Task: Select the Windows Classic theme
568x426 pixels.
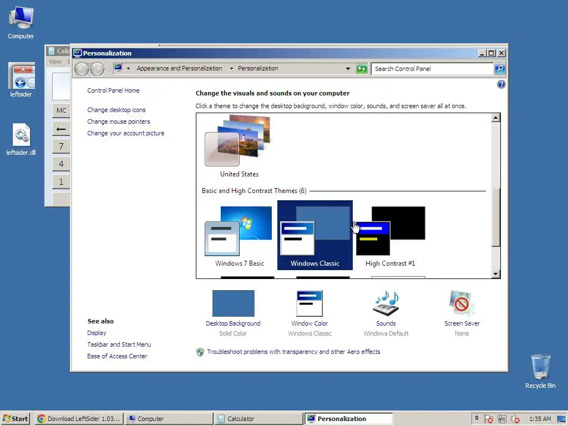Action: 315,235
